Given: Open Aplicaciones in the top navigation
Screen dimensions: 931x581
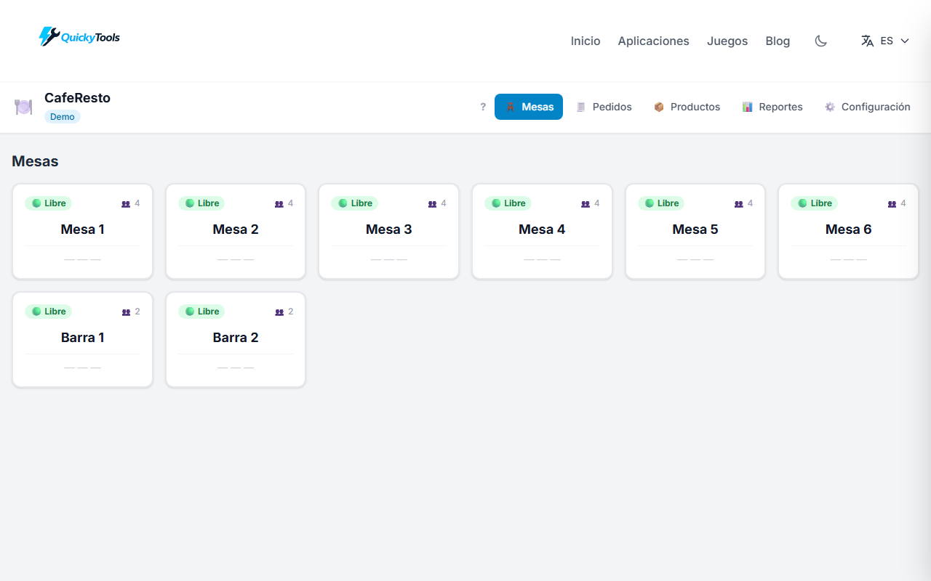Looking at the screenshot, I should coord(653,41).
